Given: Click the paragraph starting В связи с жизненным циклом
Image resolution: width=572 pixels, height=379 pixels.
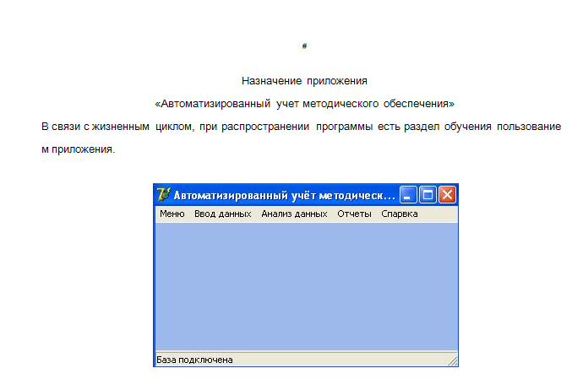Looking at the screenshot, I should tap(302, 138).
